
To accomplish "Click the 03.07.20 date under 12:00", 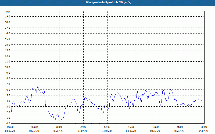I will point(106,131).
